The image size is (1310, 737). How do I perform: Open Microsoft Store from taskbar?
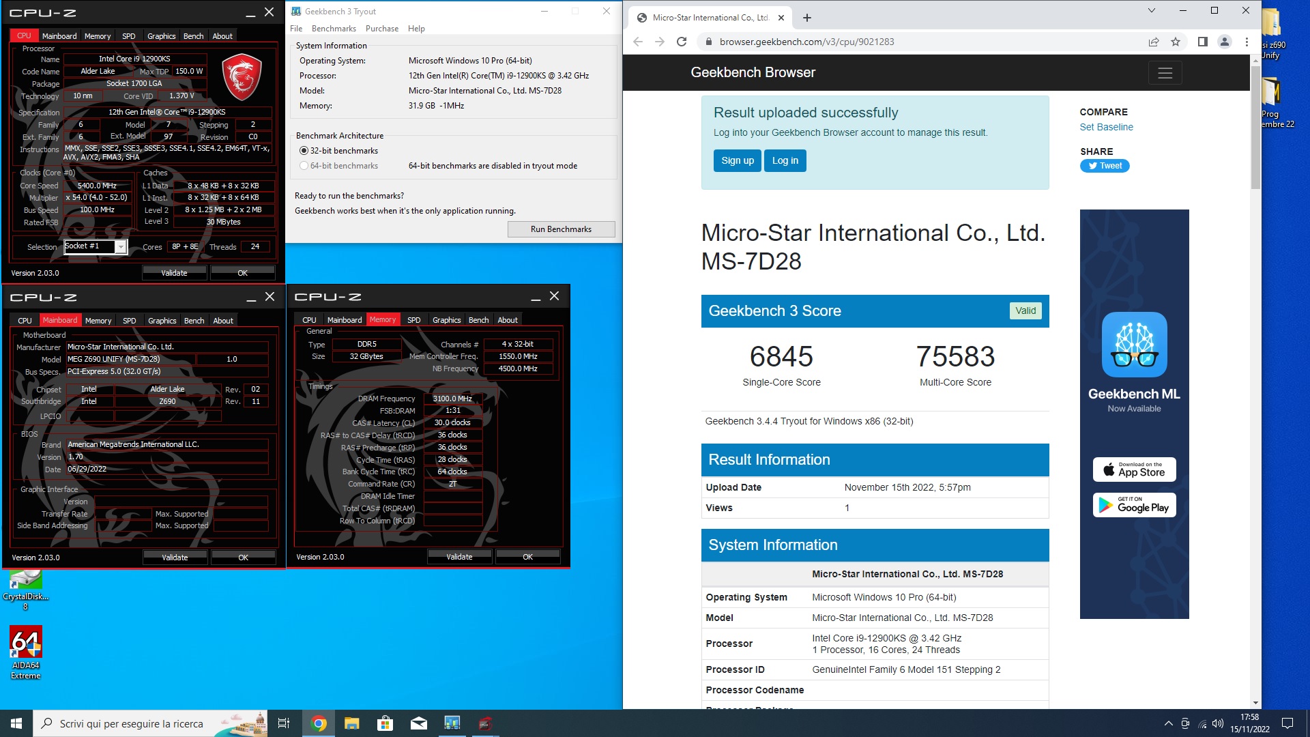point(385,723)
